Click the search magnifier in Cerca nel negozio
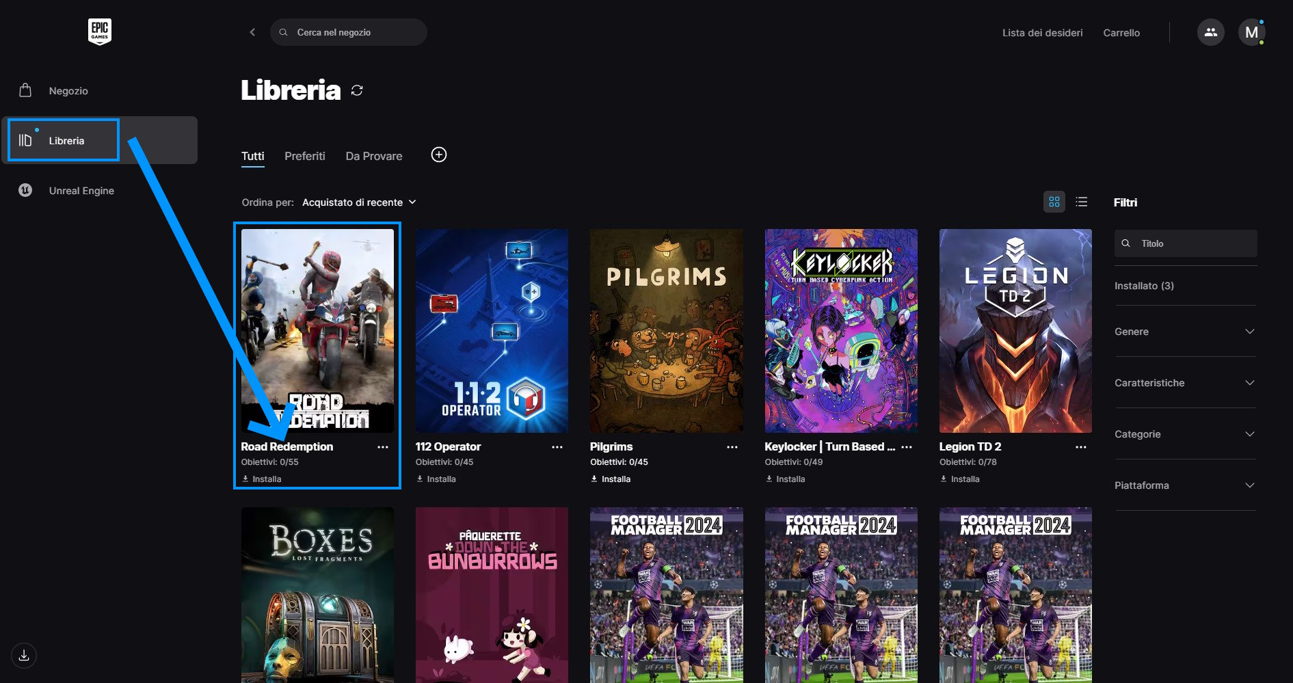 (283, 32)
